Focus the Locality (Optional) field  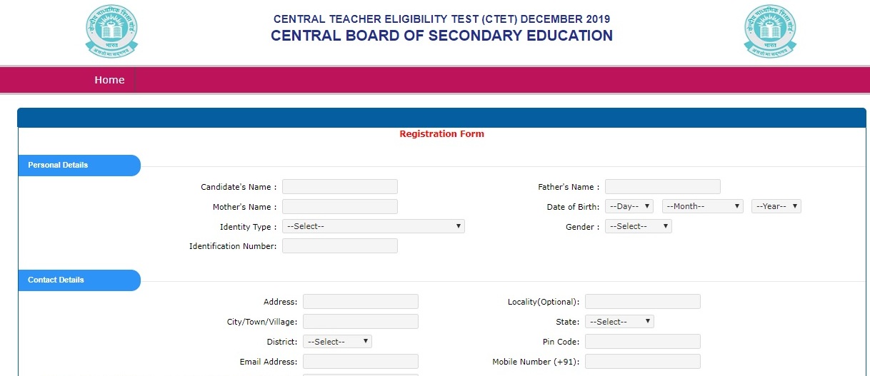coord(643,302)
